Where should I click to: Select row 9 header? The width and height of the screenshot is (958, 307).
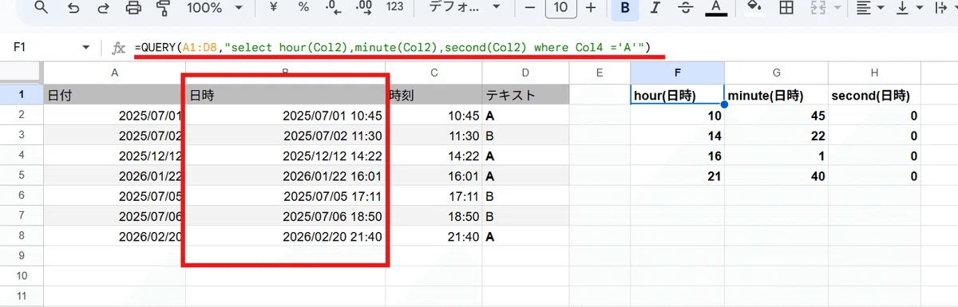(22, 256)
